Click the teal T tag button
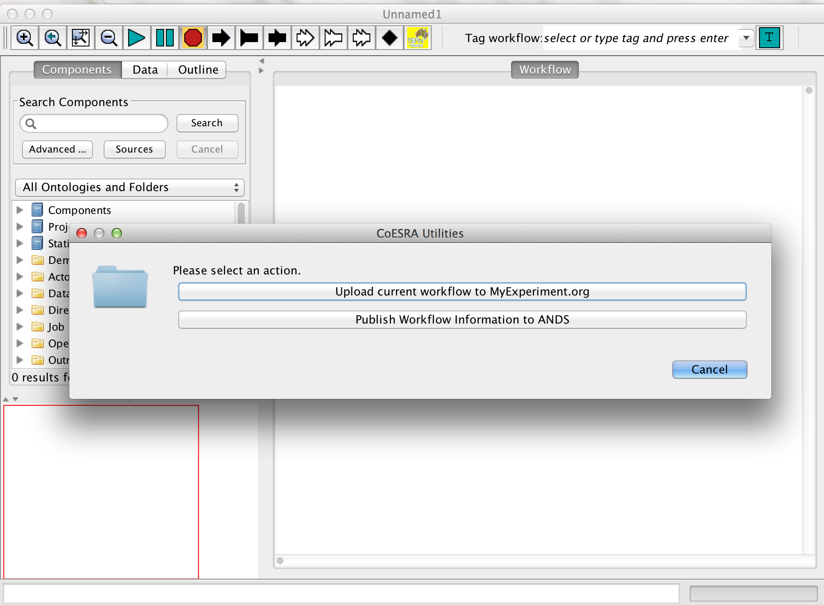This screenshot has height=605, width=824. point(769,38)
